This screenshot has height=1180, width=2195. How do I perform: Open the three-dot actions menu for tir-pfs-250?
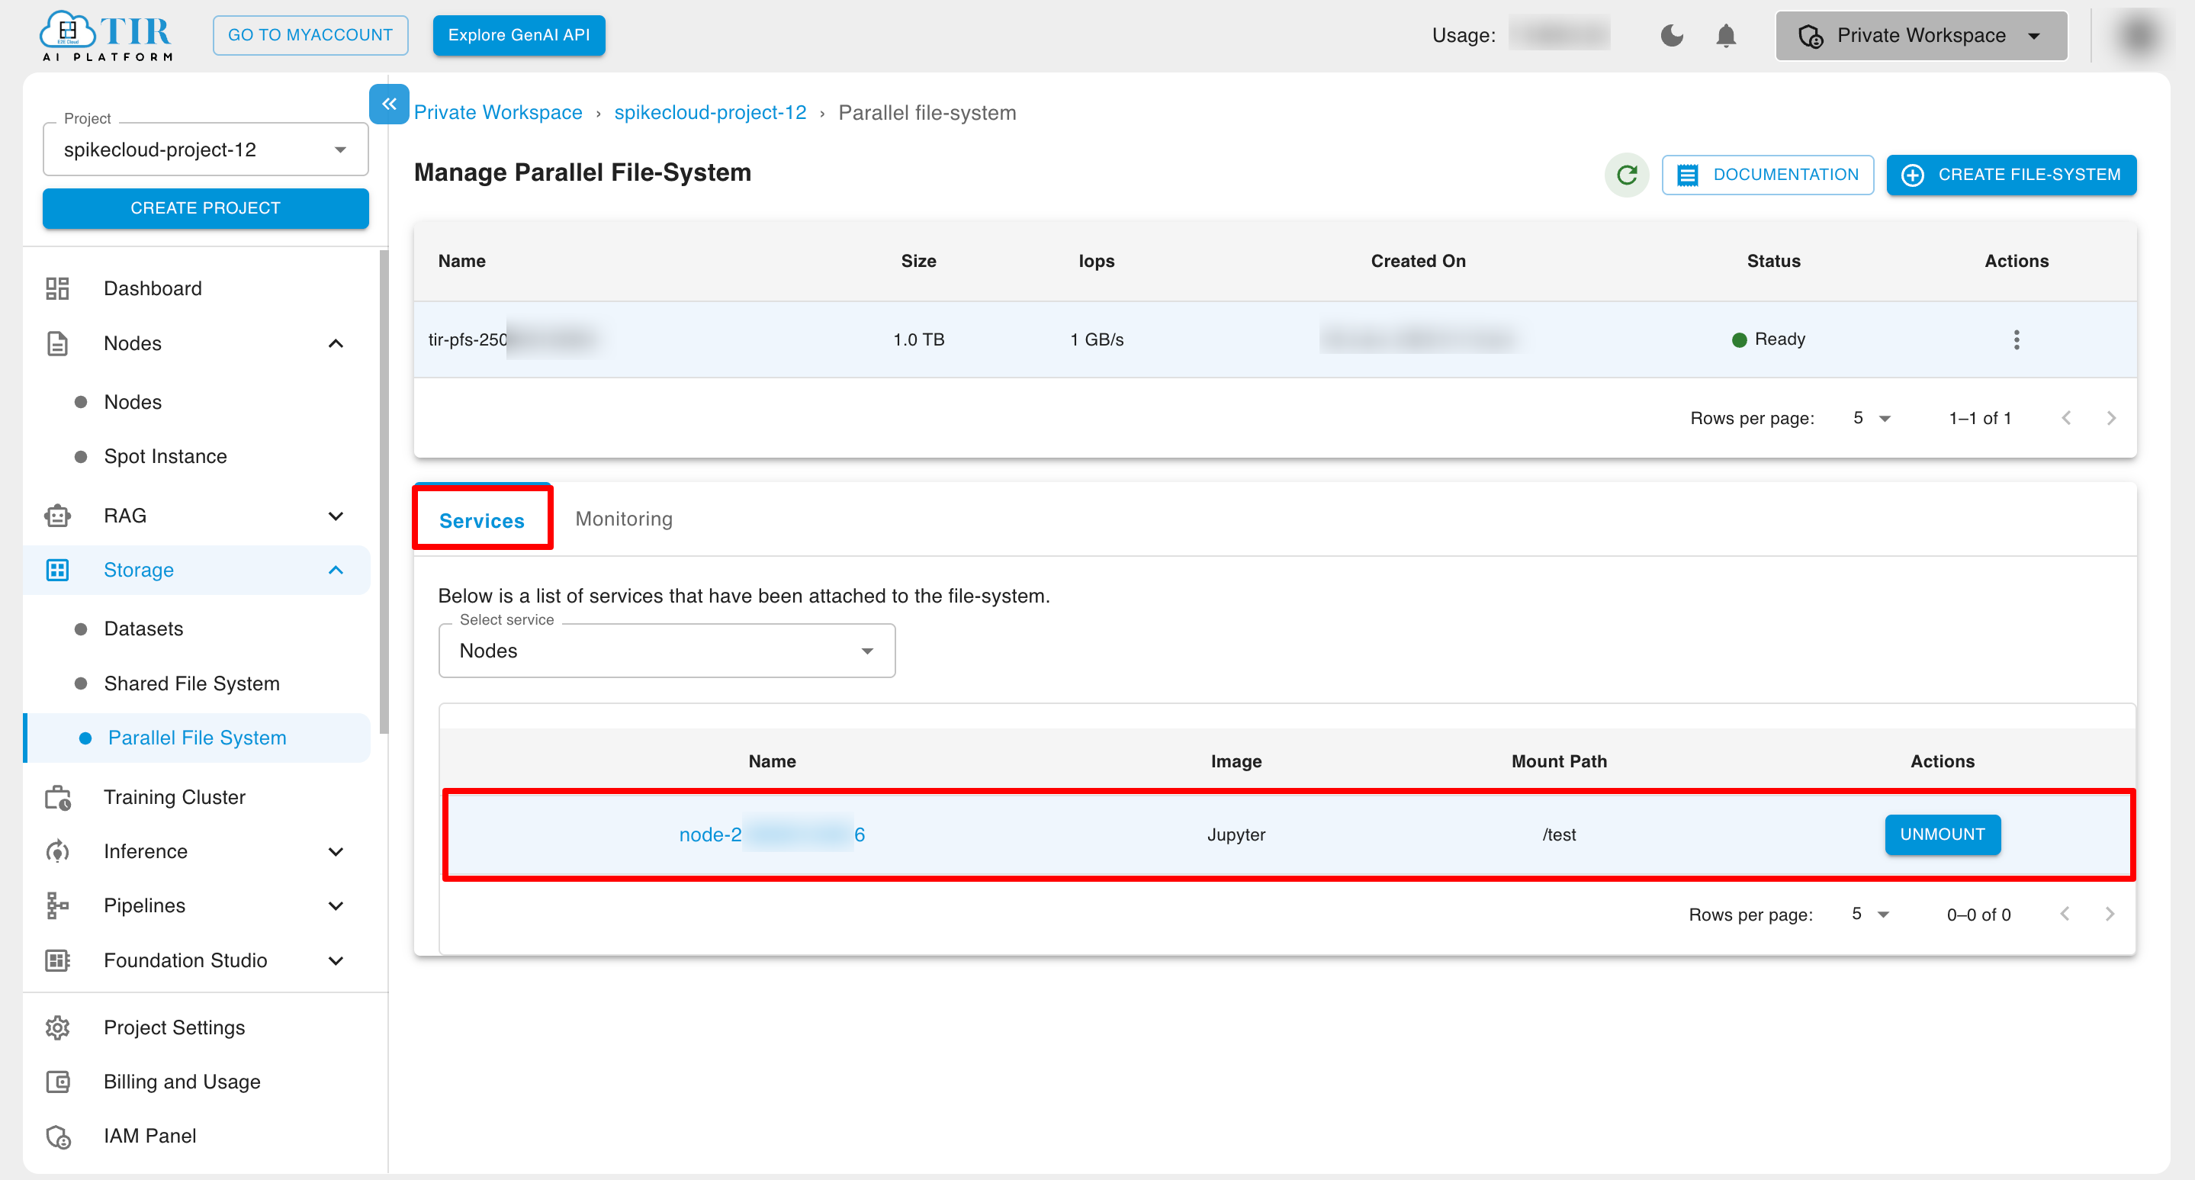pyautogui.click(x=2017, y=339)
